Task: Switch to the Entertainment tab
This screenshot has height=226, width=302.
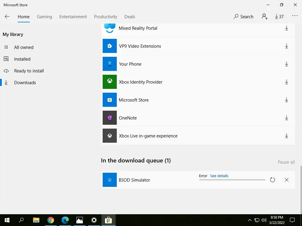Action: tap(73, 17)
